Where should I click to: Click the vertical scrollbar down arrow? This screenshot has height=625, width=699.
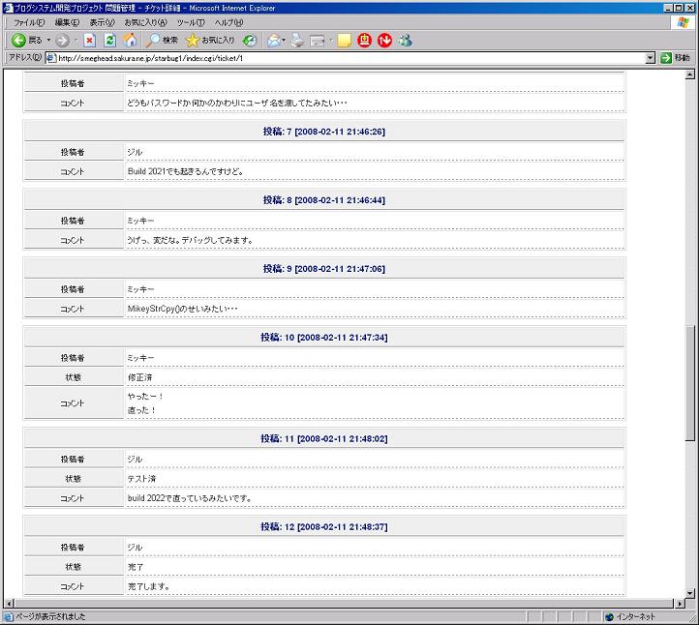(x=690, y=592)
